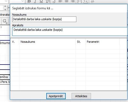Viewport: 128px width, 102px height.
Task: Click into the Apraksts description text box
Action: point(70,31)
